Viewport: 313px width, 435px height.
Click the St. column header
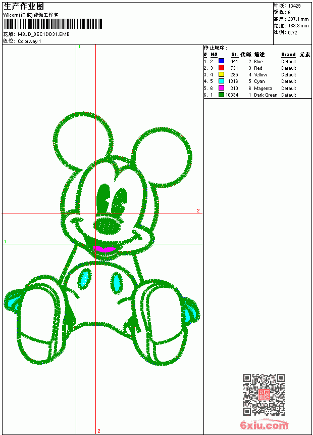click(x=235, y=55)
